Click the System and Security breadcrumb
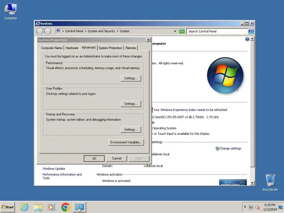The width and height of the screenshot is (284, 213). point(101,31)
